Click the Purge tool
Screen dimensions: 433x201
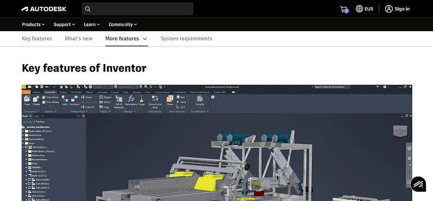click(141, 101)
